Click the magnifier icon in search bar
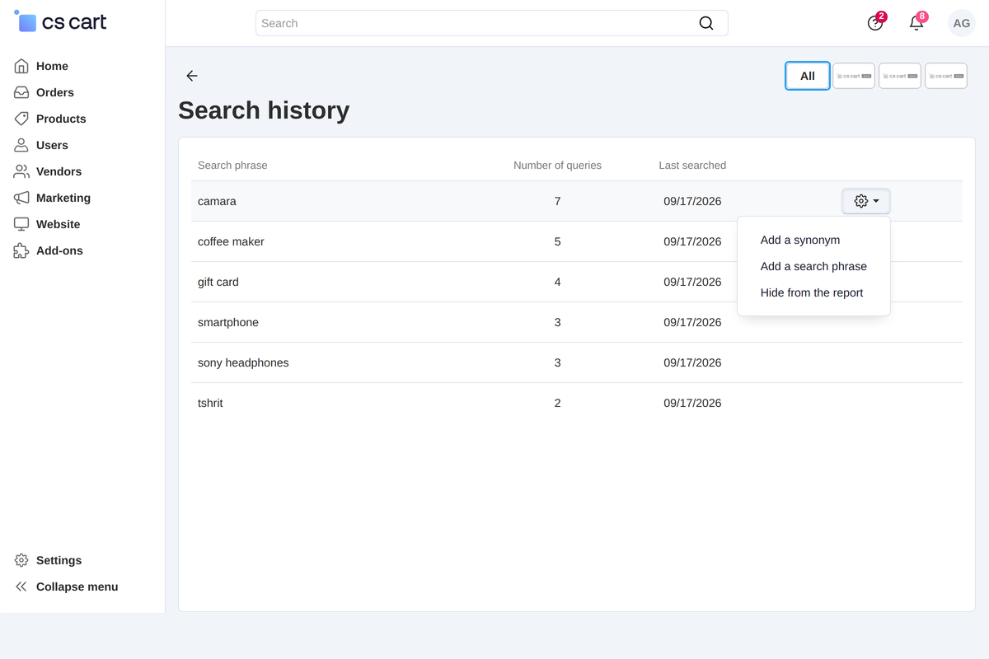Screen dimensions: 989x659 tap(706, 23)
